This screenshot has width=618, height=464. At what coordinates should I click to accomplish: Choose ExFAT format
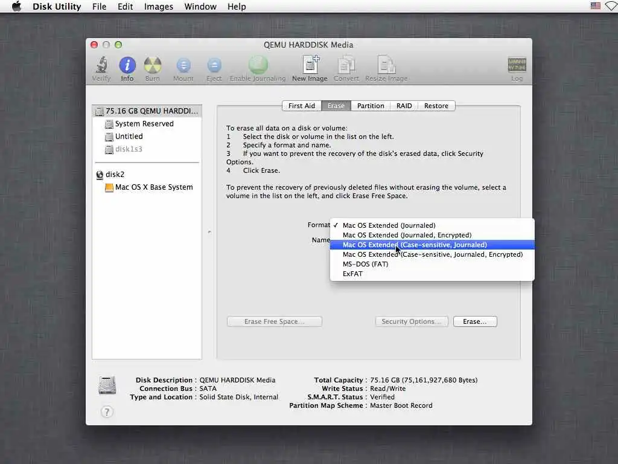point(432,274)
